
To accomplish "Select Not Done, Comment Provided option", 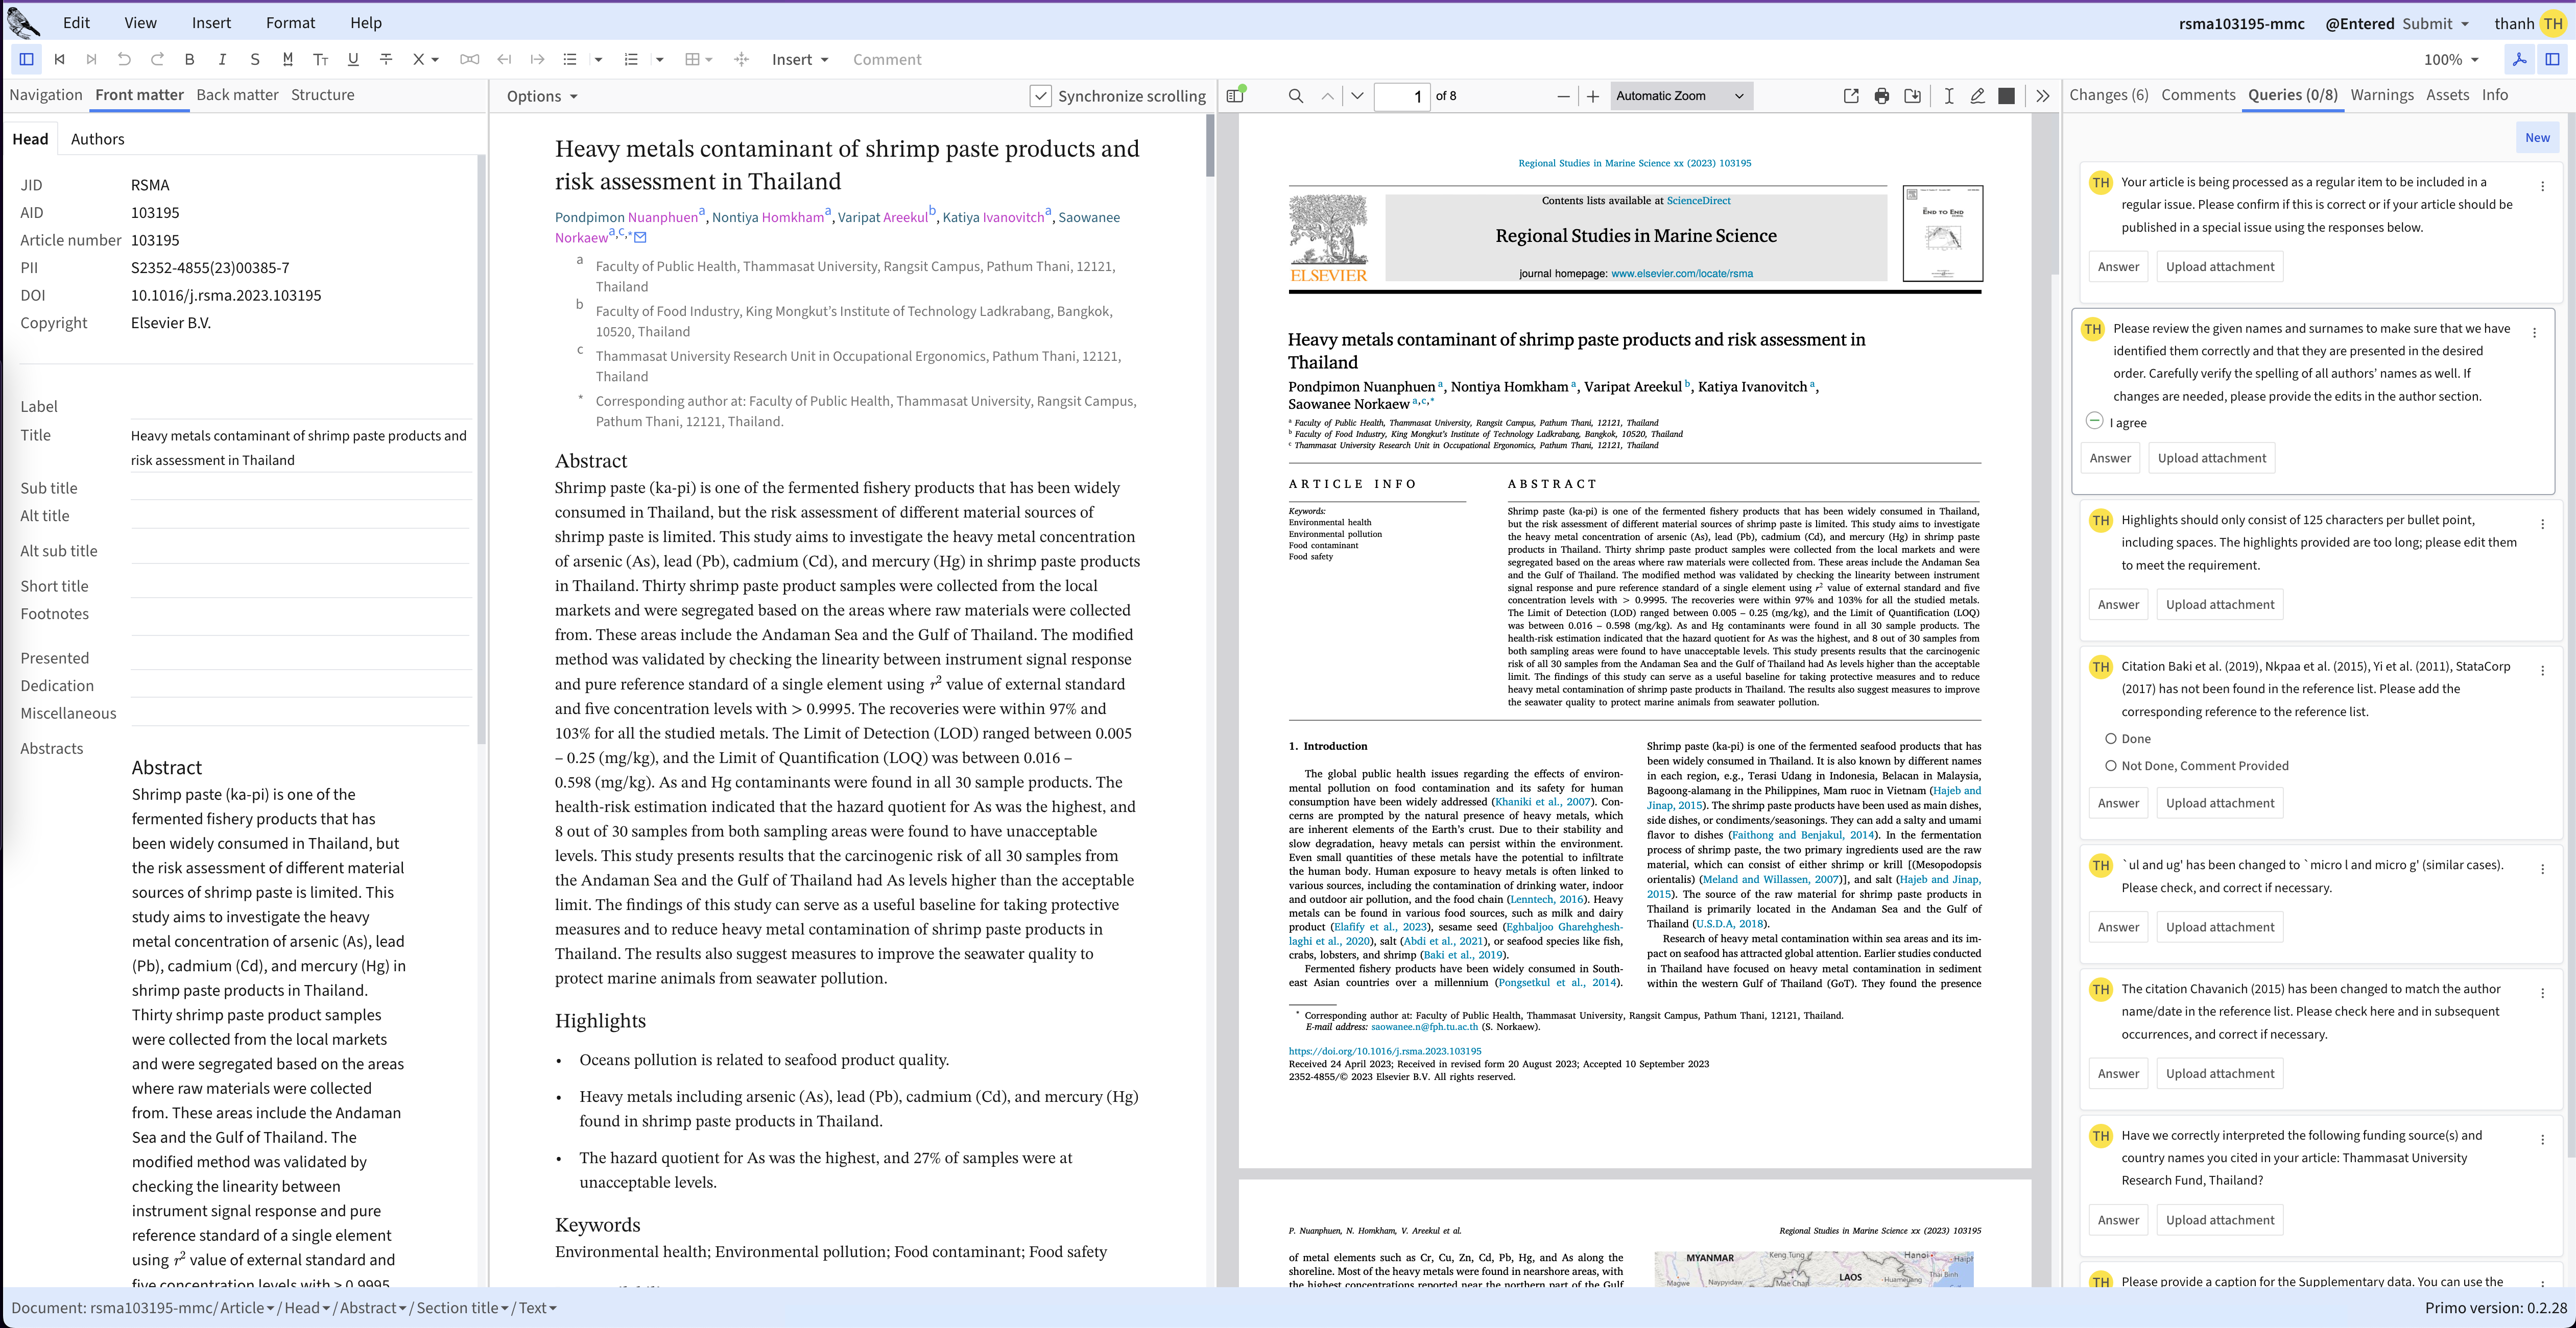I will coord(2110,766).
